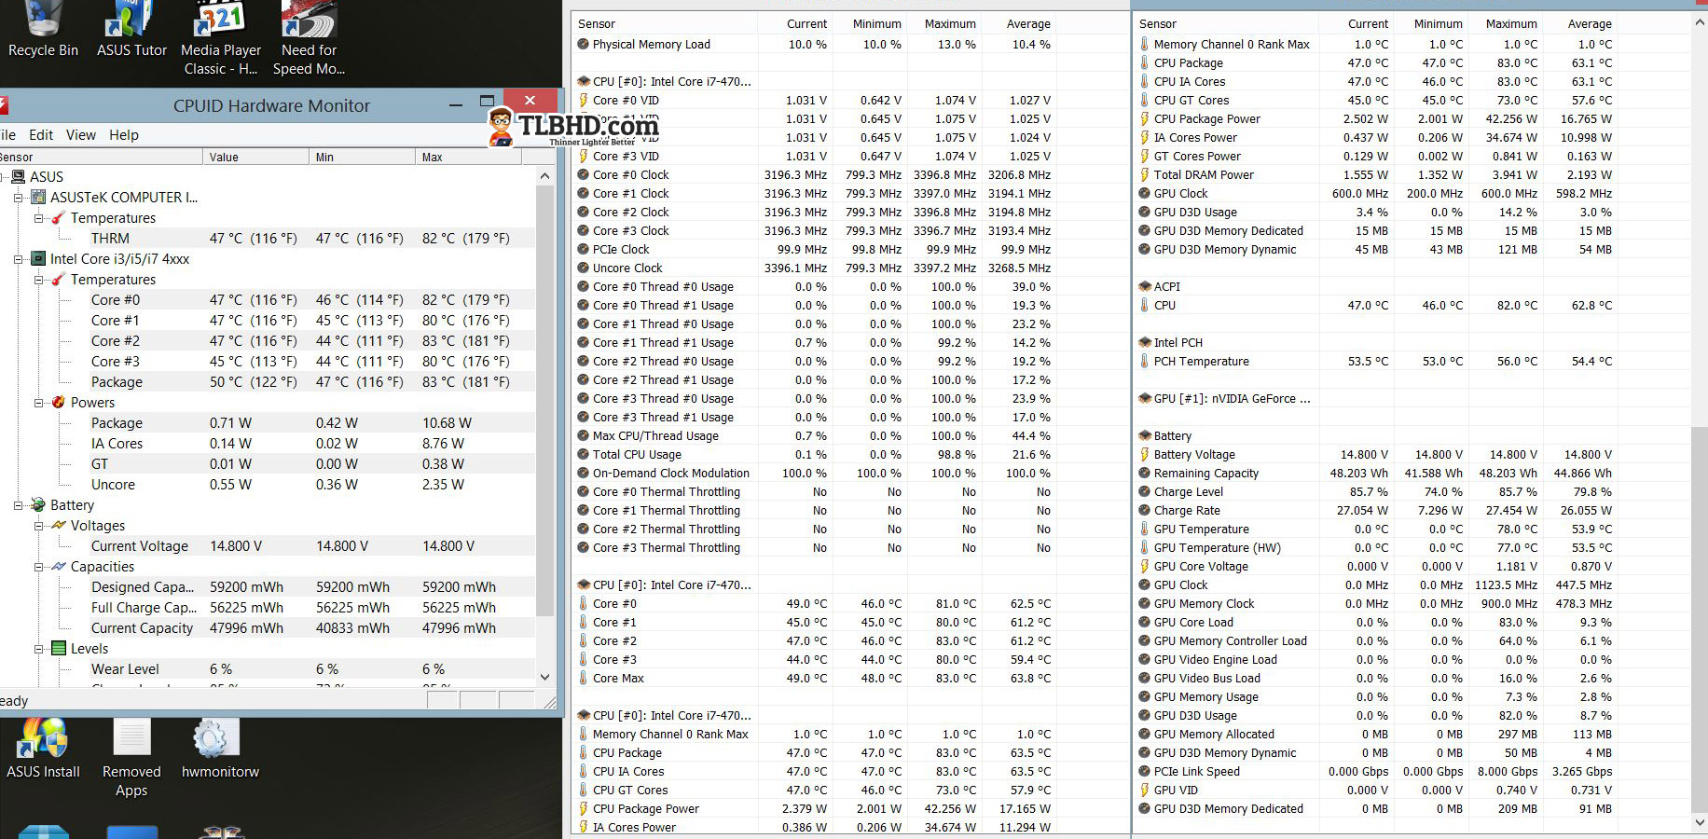
Task: Collapse the Intel Core i3/i5/i7 4xxx node
Action: pos(18,258)
